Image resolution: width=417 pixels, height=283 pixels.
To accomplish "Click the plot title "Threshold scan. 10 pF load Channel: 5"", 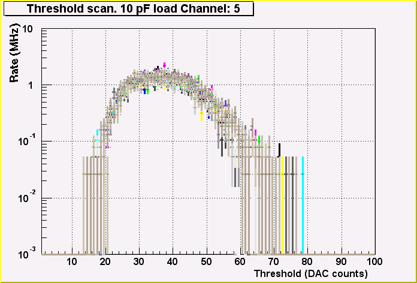I will click(x=133, y=8).
